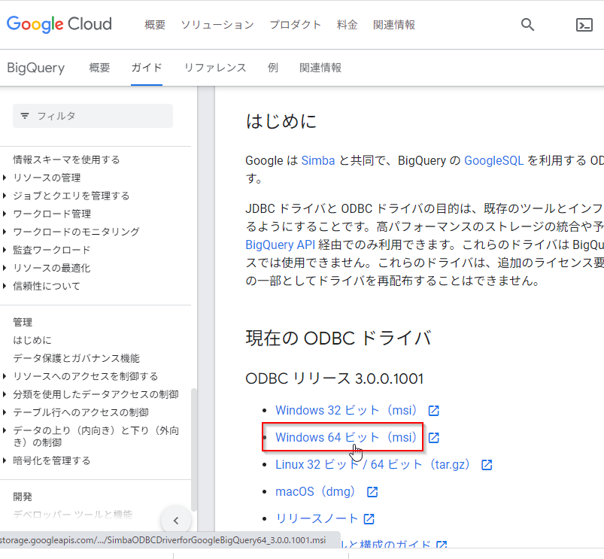604x559 pixels.
Task: Open 関連情報 in top Google Cloud menu
Action: [394, 25]
